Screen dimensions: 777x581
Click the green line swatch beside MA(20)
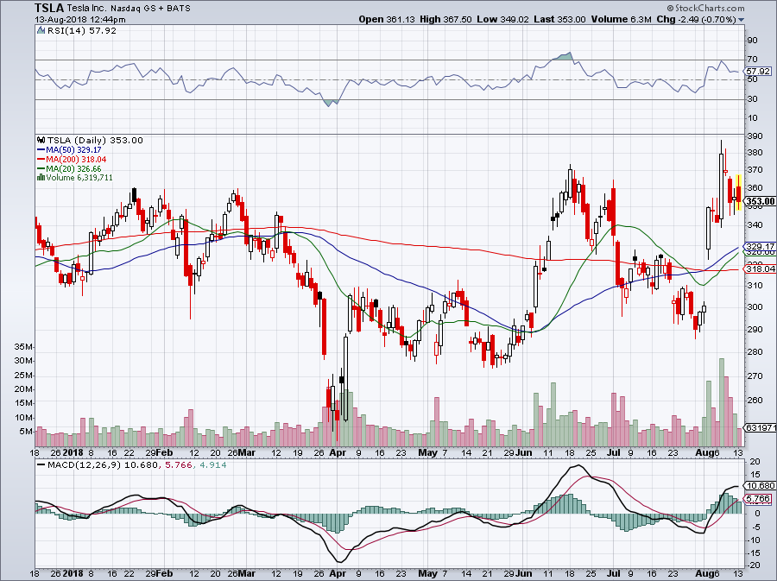(41, 169)
